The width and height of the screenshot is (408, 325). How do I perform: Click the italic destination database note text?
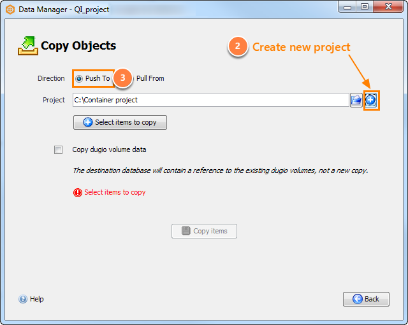(x=221, y=170)
